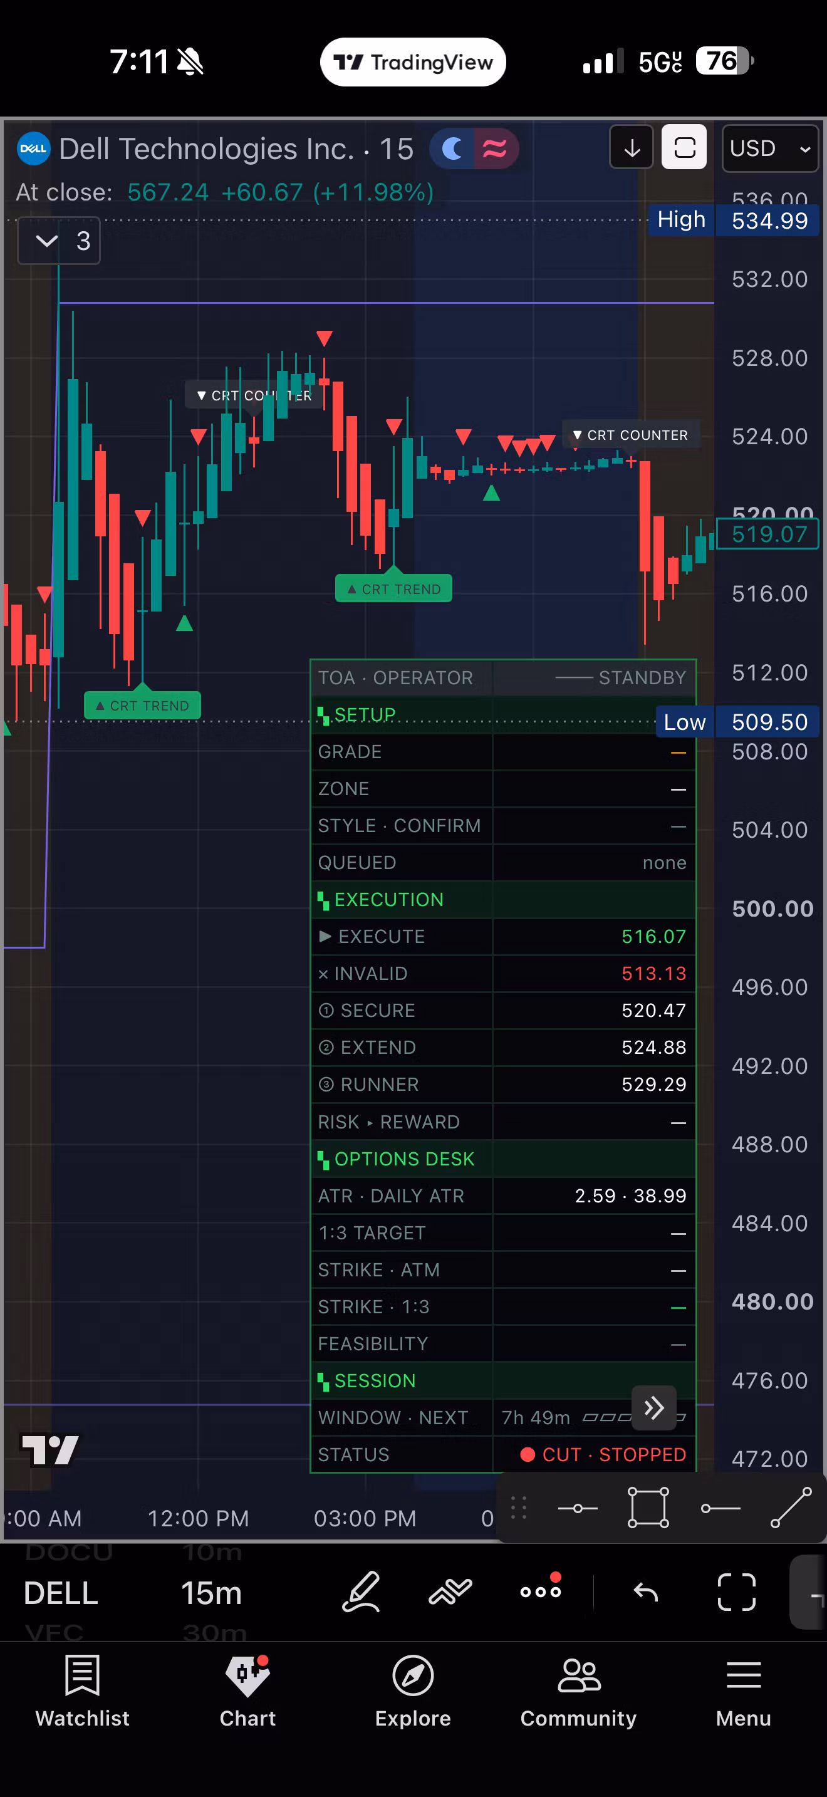Tap the SECURE value 520.47
Viewport: 827px width, 1797px height.
[x=653, y=1010]
